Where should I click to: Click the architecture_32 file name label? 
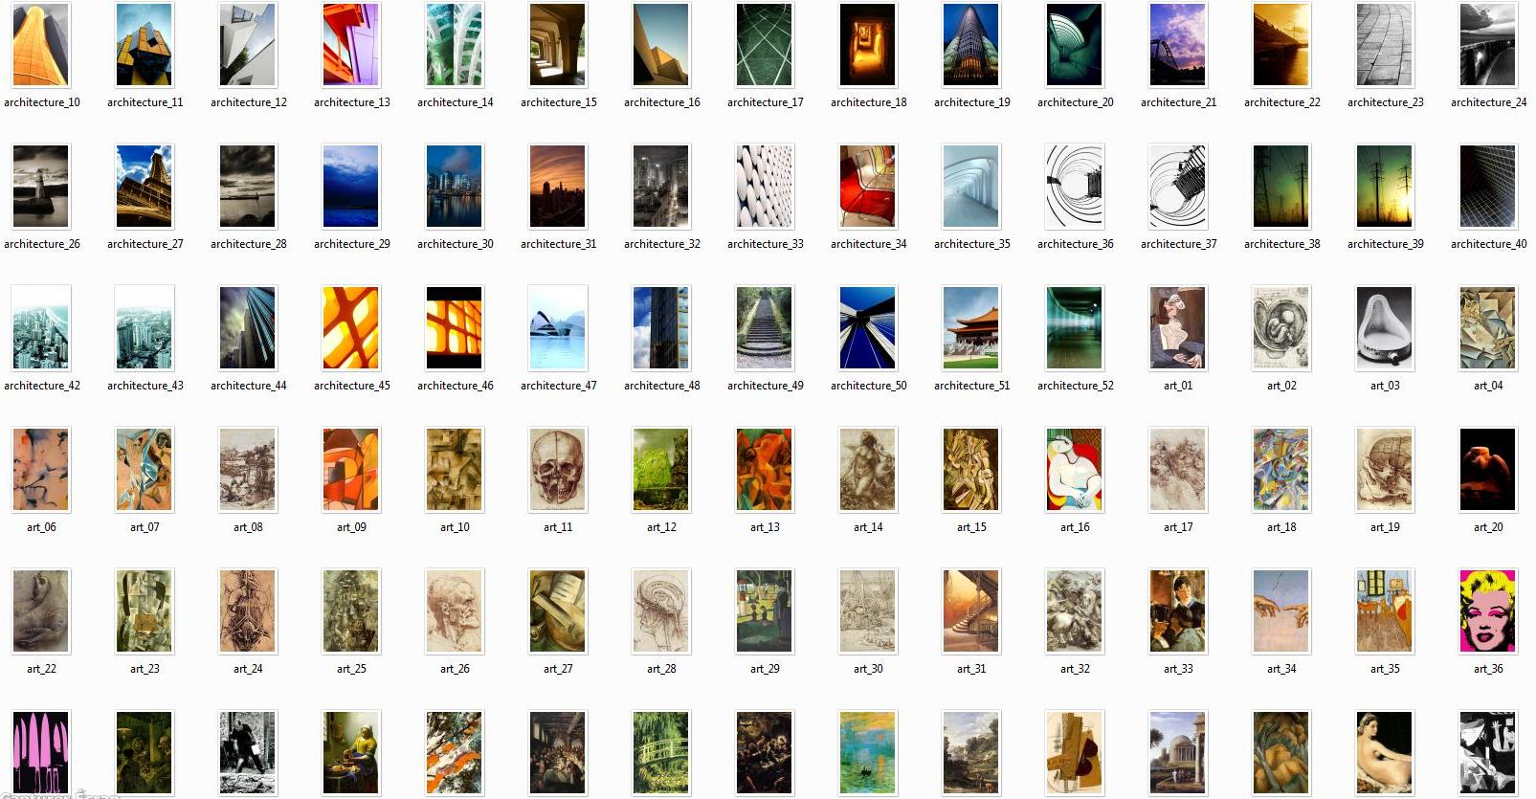click(x=662, y=244)
